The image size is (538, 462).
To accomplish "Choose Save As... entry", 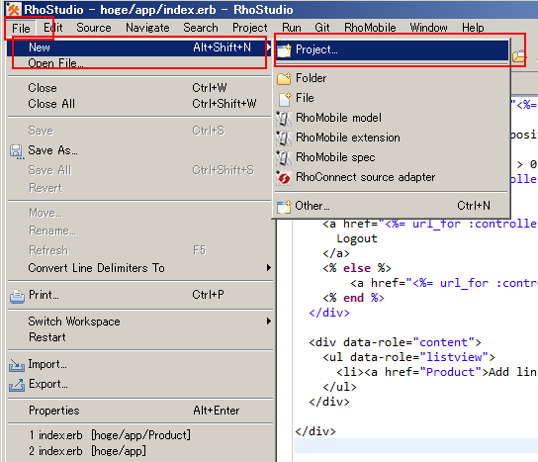I will coord(139,150).
